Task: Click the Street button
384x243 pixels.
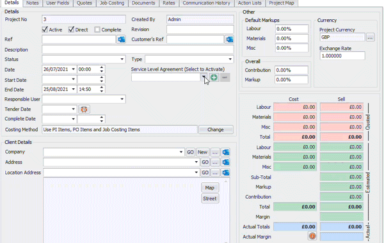Action: click(x=210, y=198)
